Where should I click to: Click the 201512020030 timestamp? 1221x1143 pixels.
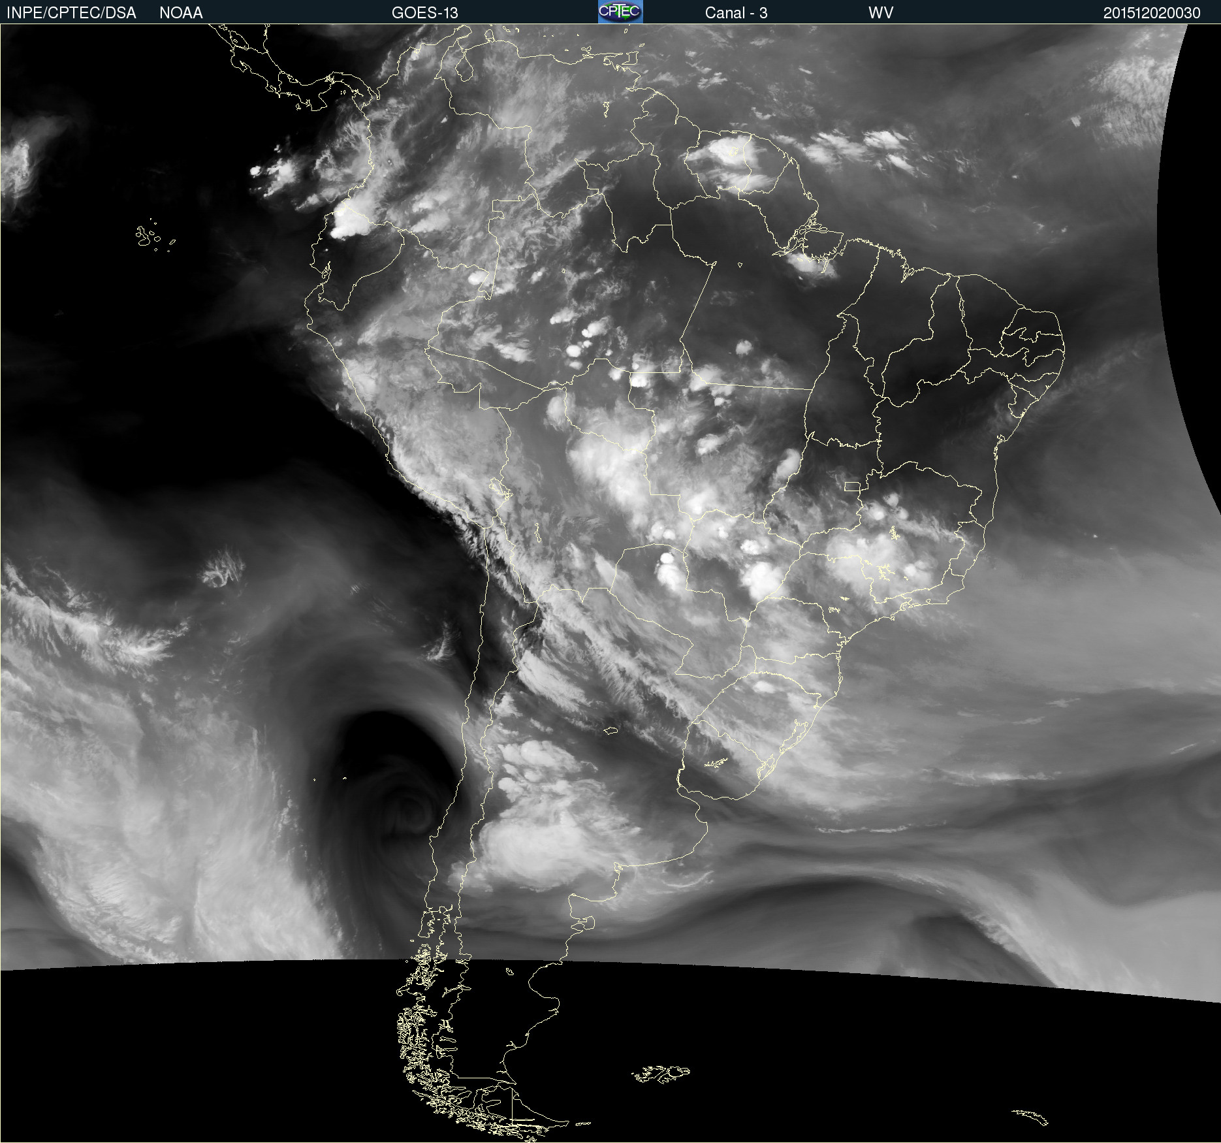point(1151,12)
